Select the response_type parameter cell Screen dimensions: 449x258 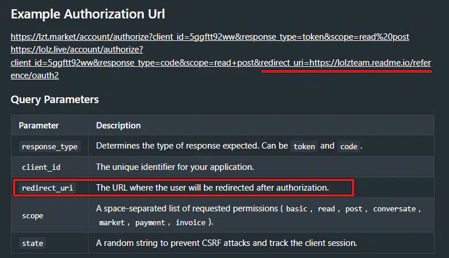point(50,146)
